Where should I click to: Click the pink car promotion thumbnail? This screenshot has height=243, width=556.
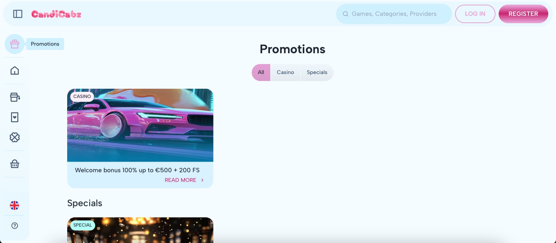[140, 125]
